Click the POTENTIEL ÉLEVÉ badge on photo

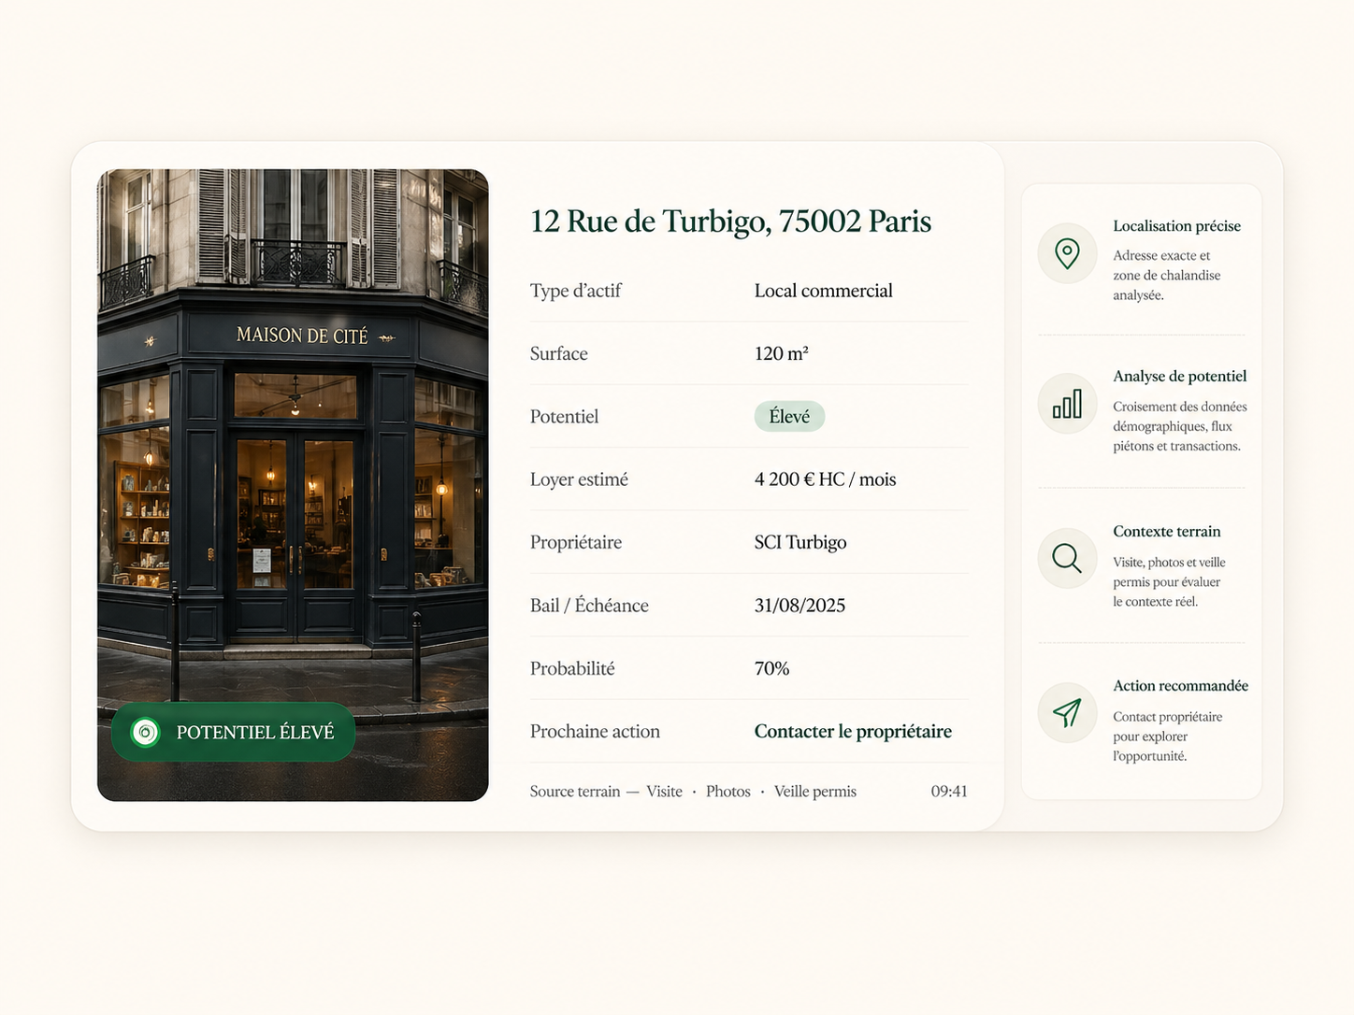[x=234, y=732]
